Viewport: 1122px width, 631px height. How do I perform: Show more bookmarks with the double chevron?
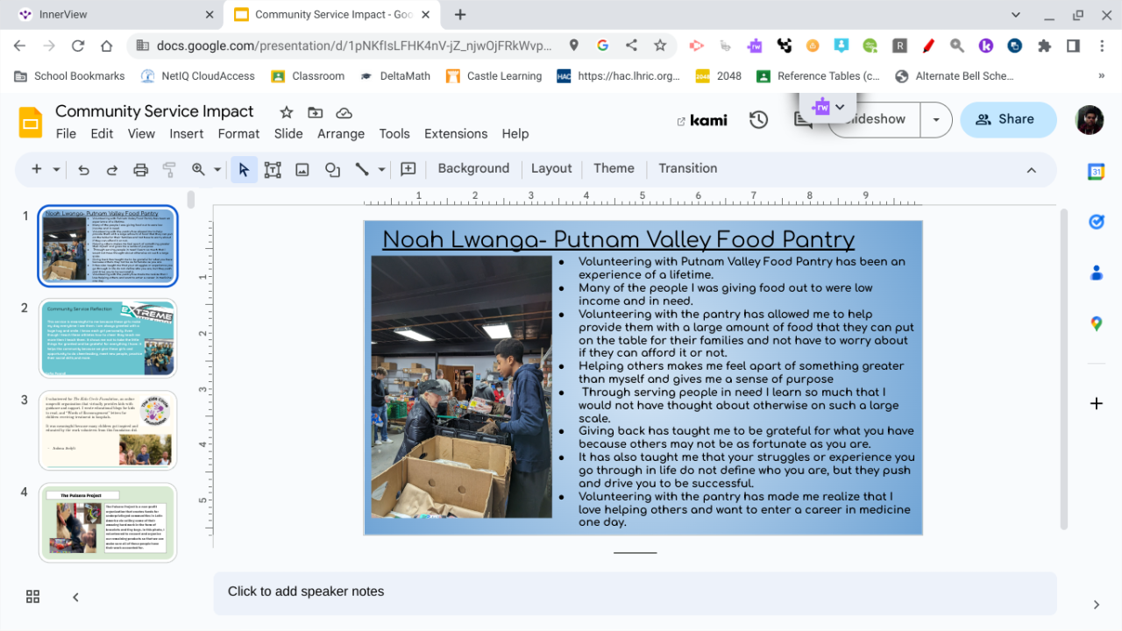tap(1102, 76)
